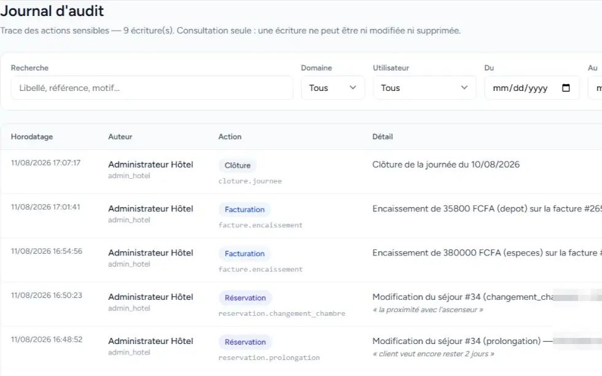Click the Action column header

[x=230, y=137]
